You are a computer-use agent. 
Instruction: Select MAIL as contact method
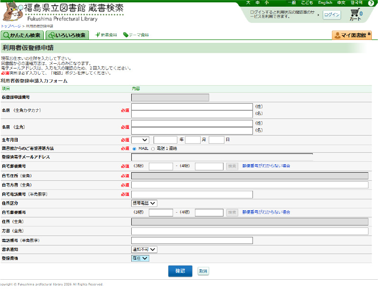click(x=134, y=148)
